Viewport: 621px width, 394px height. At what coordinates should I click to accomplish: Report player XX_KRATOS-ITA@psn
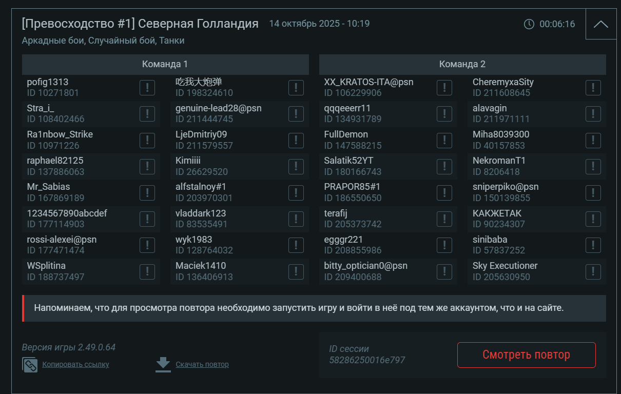(444, 88)
